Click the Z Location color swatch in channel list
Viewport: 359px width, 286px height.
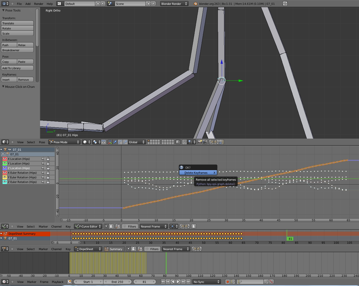5,168
